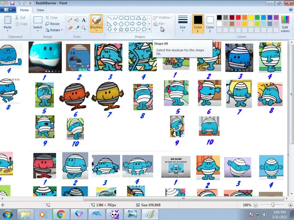Open Google Chrome from the taskbar

click(x=61, y=214)
